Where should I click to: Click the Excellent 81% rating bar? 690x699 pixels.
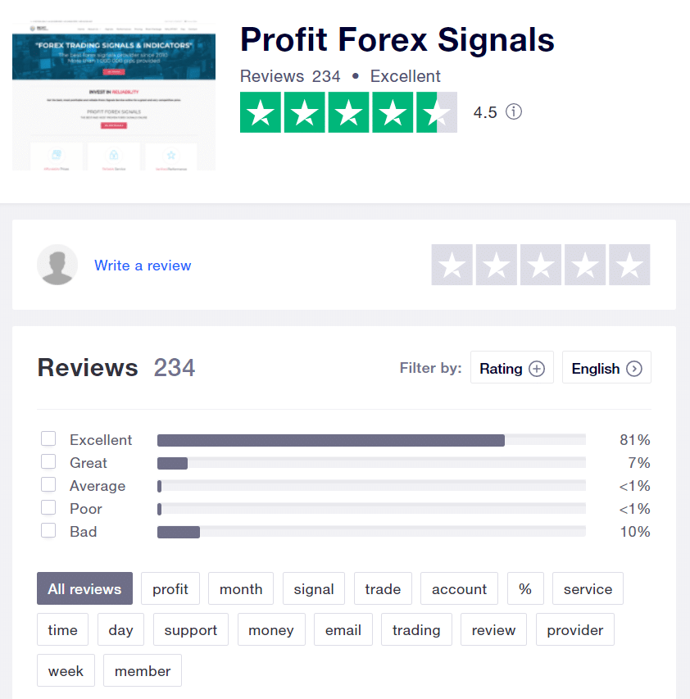[x=371, y=440]
